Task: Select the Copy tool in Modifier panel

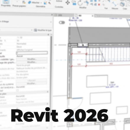Action: coord(74,3)
